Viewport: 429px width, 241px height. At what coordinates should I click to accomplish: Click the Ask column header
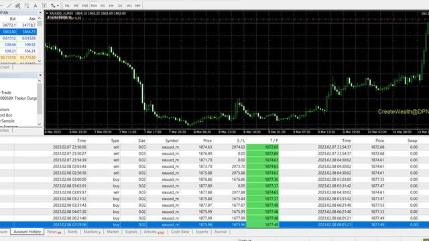[x=32, y=19]
